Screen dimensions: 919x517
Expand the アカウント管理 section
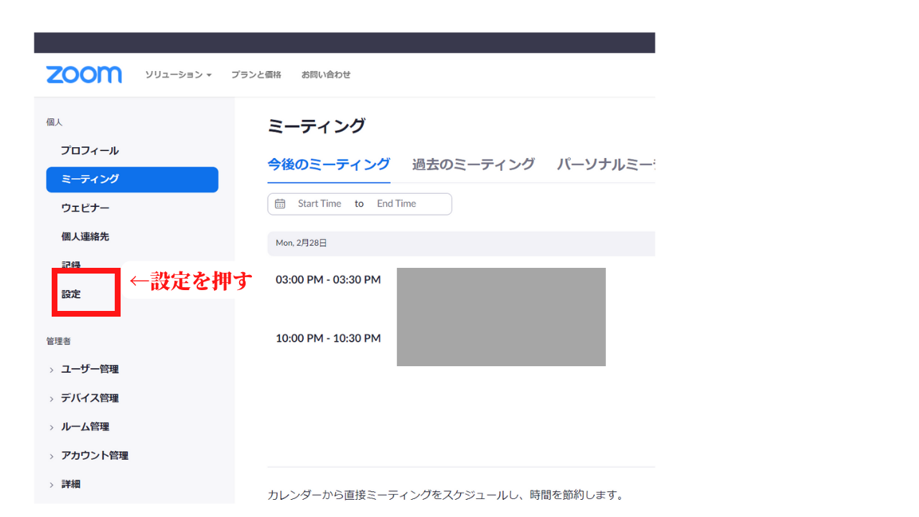95,455
